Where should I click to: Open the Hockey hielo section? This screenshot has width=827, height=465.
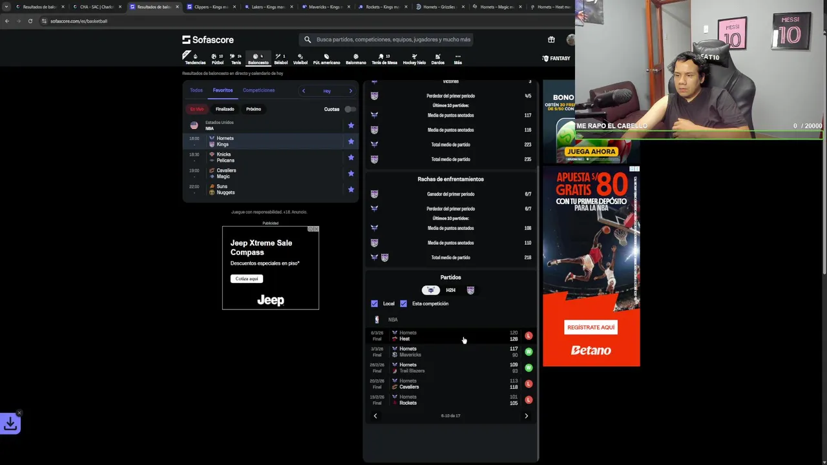coord(414,59)
